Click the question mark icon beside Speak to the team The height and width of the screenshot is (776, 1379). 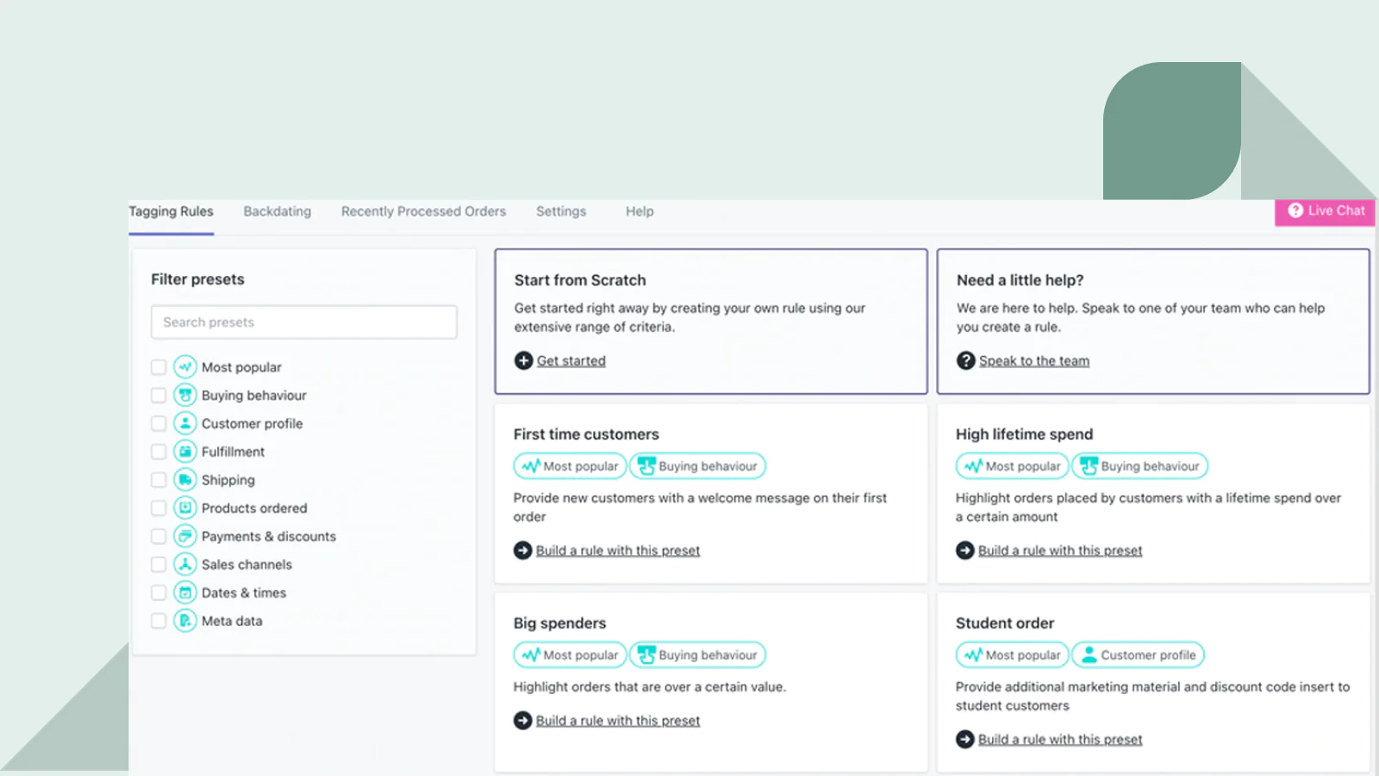[965, 360]
